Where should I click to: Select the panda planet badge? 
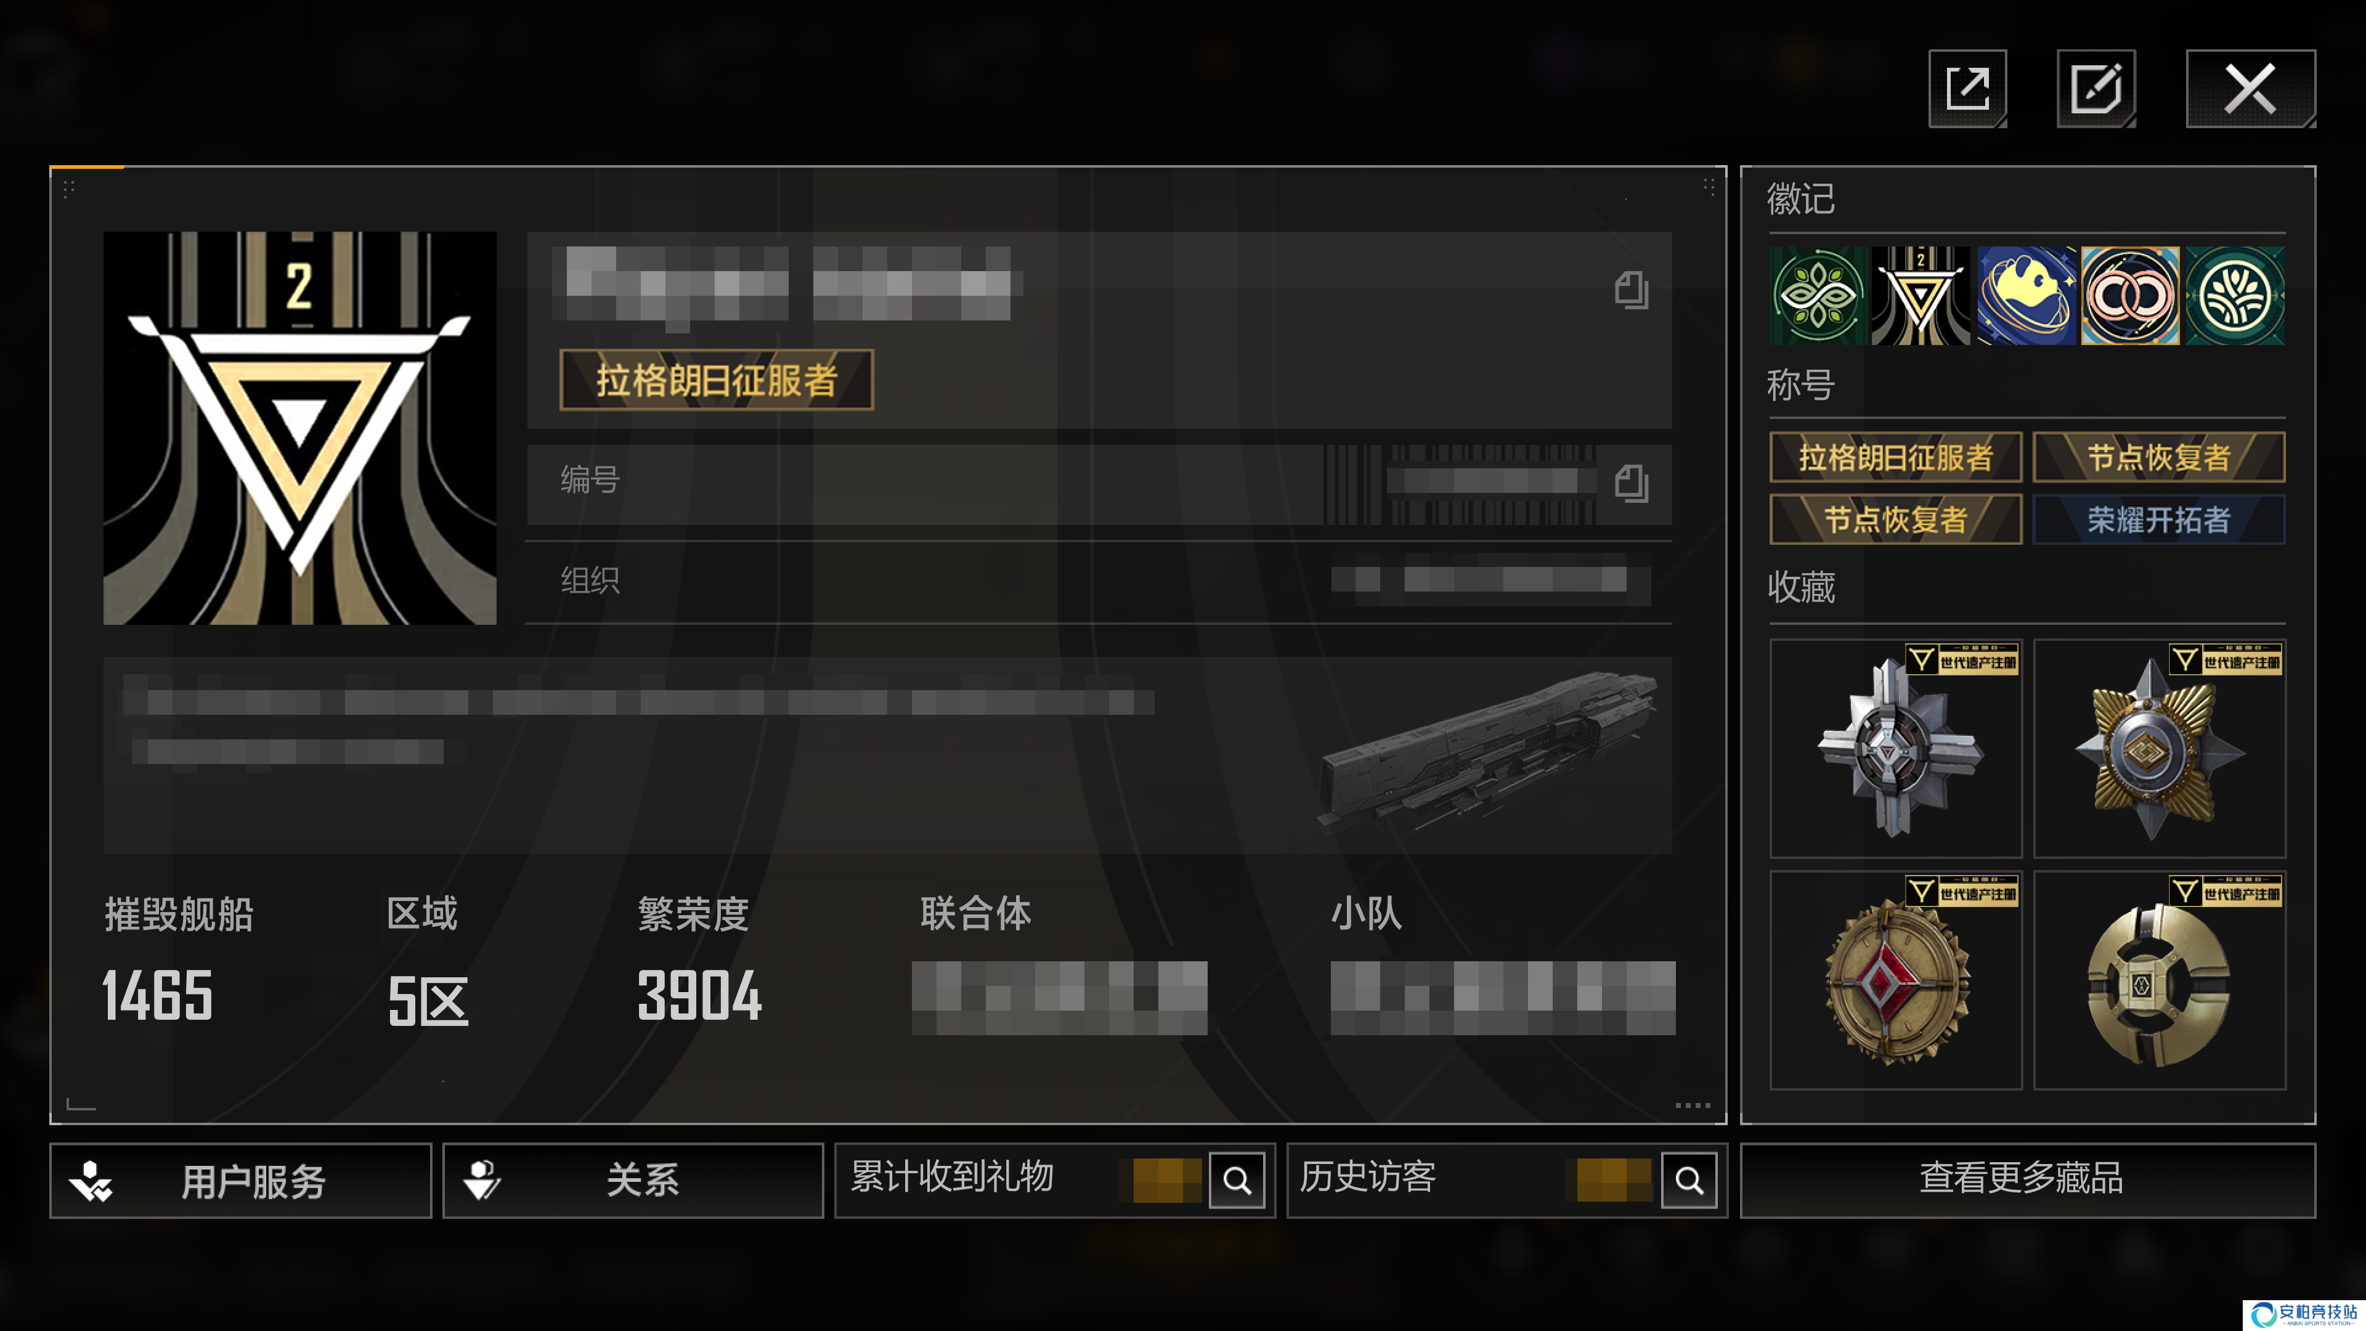[x=2026, y=296]
